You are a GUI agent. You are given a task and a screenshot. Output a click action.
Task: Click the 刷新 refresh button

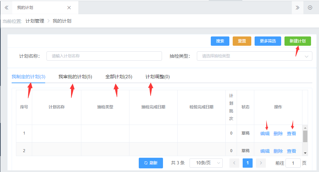tap(151, 163)
